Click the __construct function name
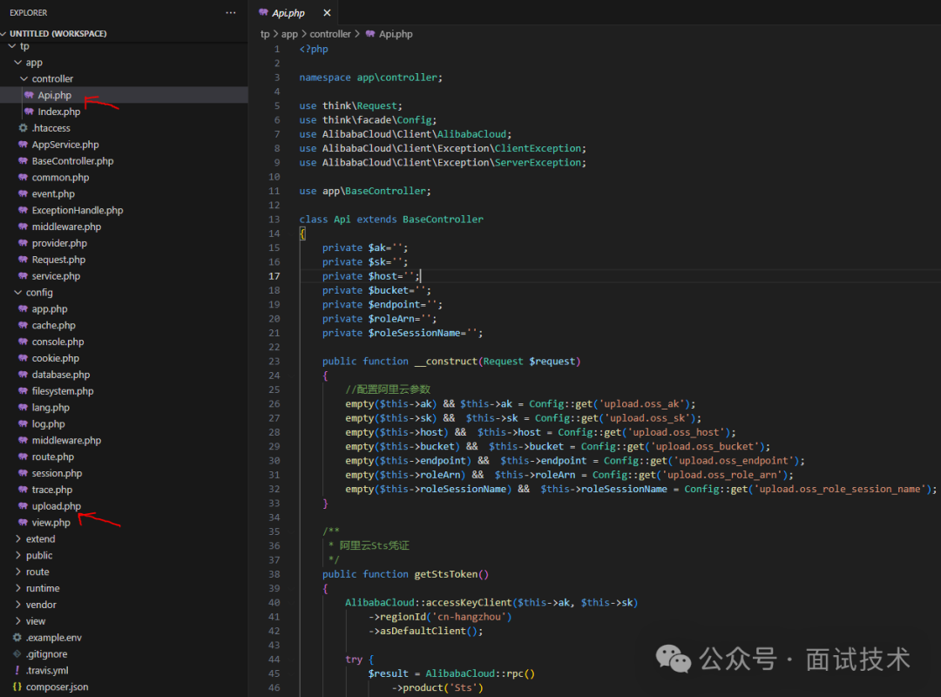The width and height of the screenshot is (941, 697). click(446, 362)
